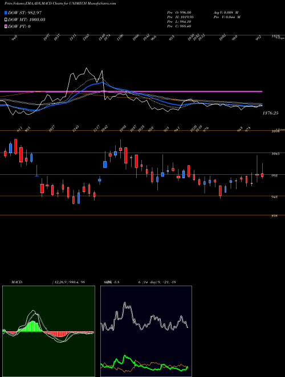Click the white DOW MT legend square
Screen dimensions: 285x377
pos(6,19)
